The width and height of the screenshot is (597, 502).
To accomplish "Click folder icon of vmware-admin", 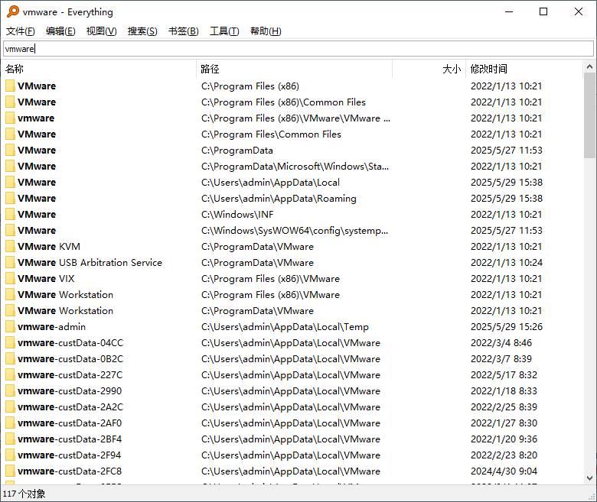I will pyautogui.click(x=10, y=326).
